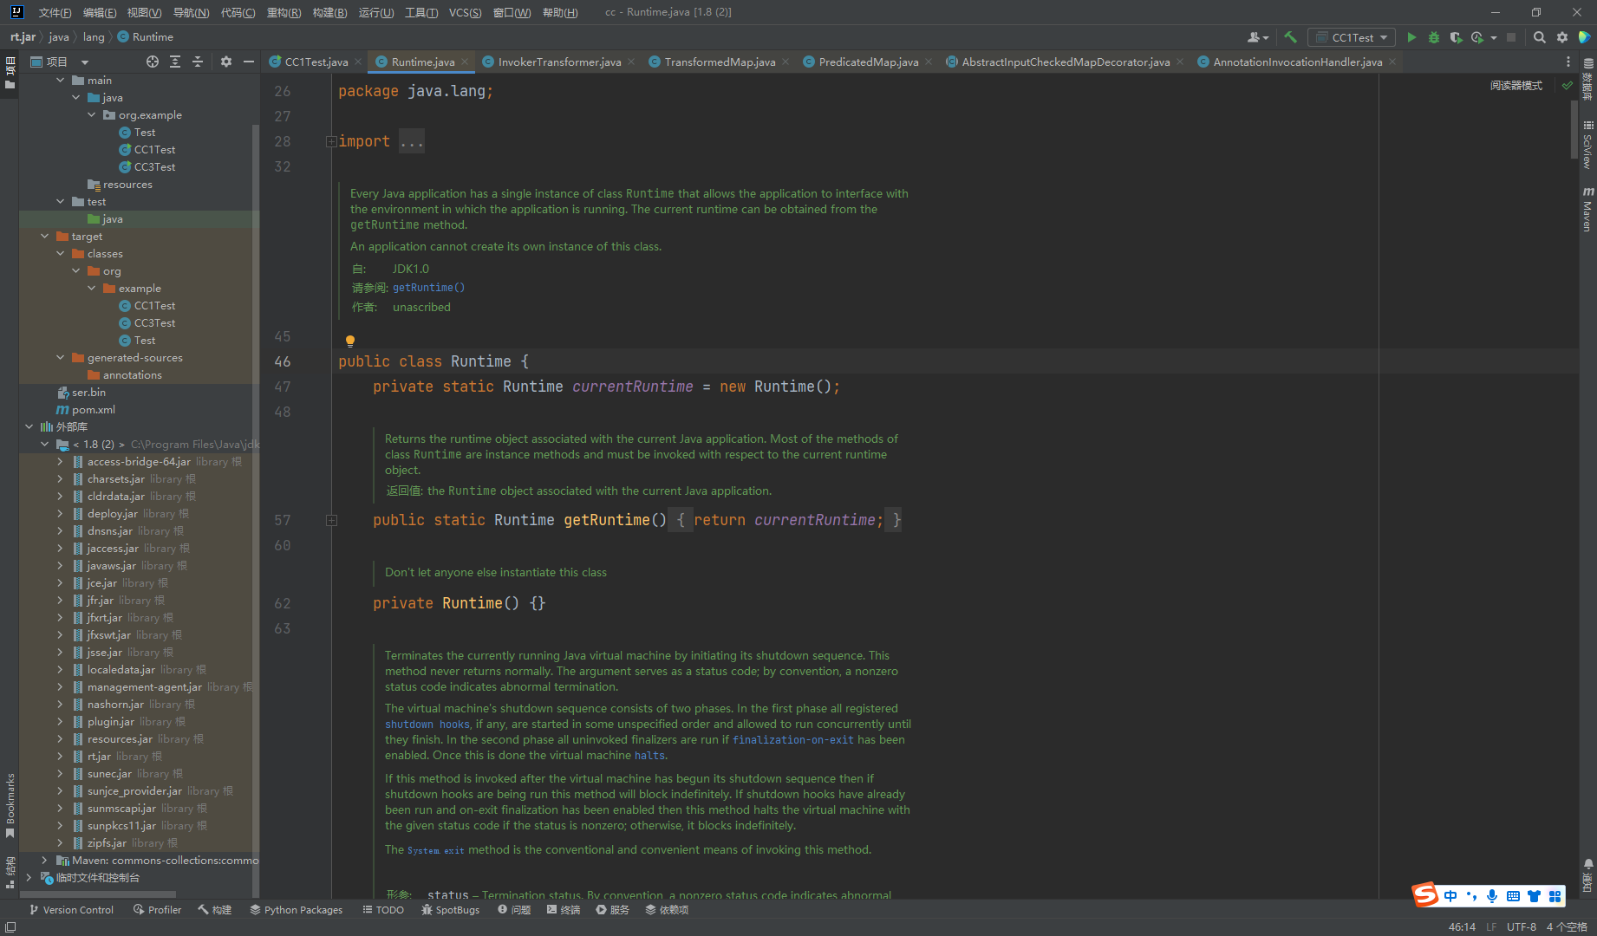The height and width of the screenshot is (936, 1597).
Task: Open the 文件(F) menu
Action: coord(55,12)
